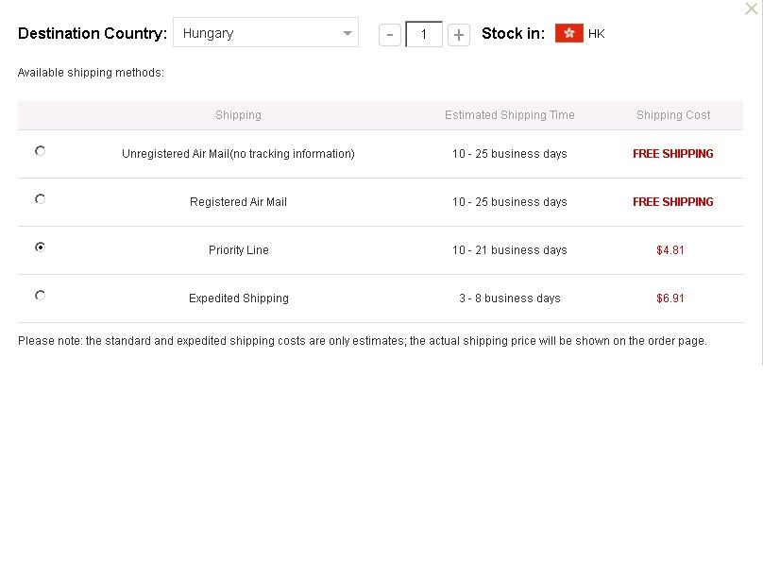Image resolution: width=763 pixels, height=580 pixels.
Task: Click FREE SHIPPING for Registered Air Mail
Action: 673,202
